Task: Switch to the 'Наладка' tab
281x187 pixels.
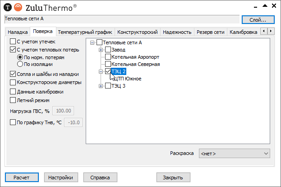Action: (18, 33)
